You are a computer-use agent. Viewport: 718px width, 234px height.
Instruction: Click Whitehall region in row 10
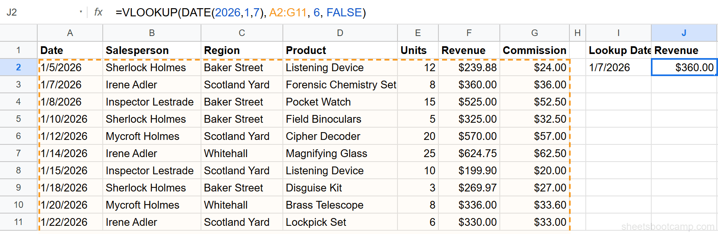pos(242,205)
